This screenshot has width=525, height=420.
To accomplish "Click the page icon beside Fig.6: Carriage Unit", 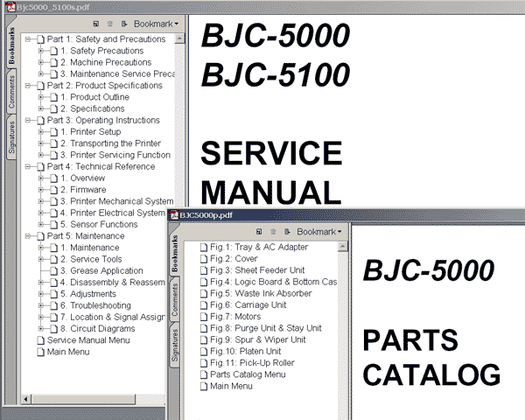I will coord(204,305).
